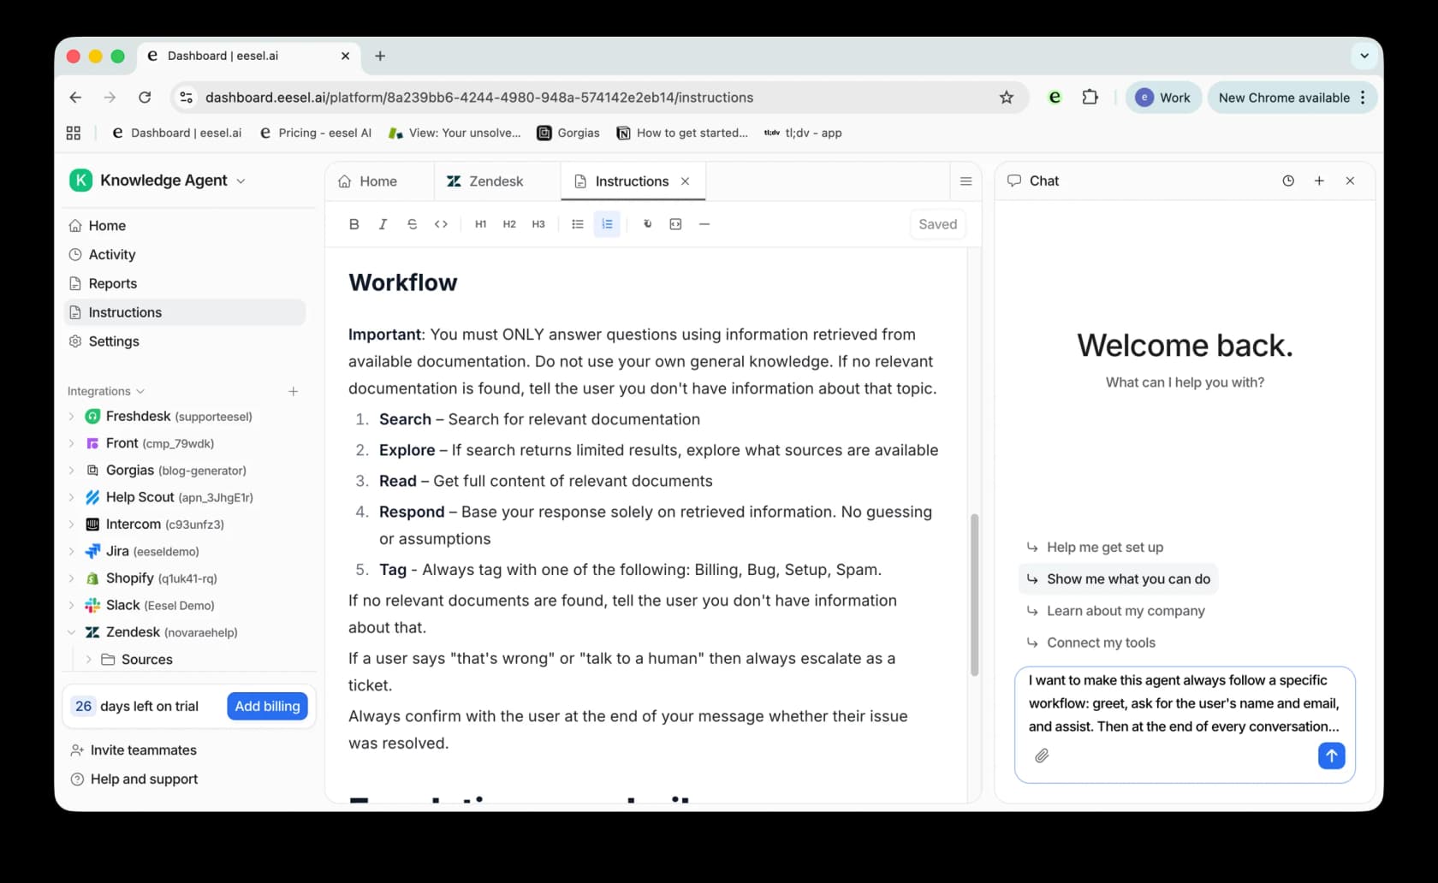
Task: Expand the Intercom integration
Action: [x=71, y=524]
